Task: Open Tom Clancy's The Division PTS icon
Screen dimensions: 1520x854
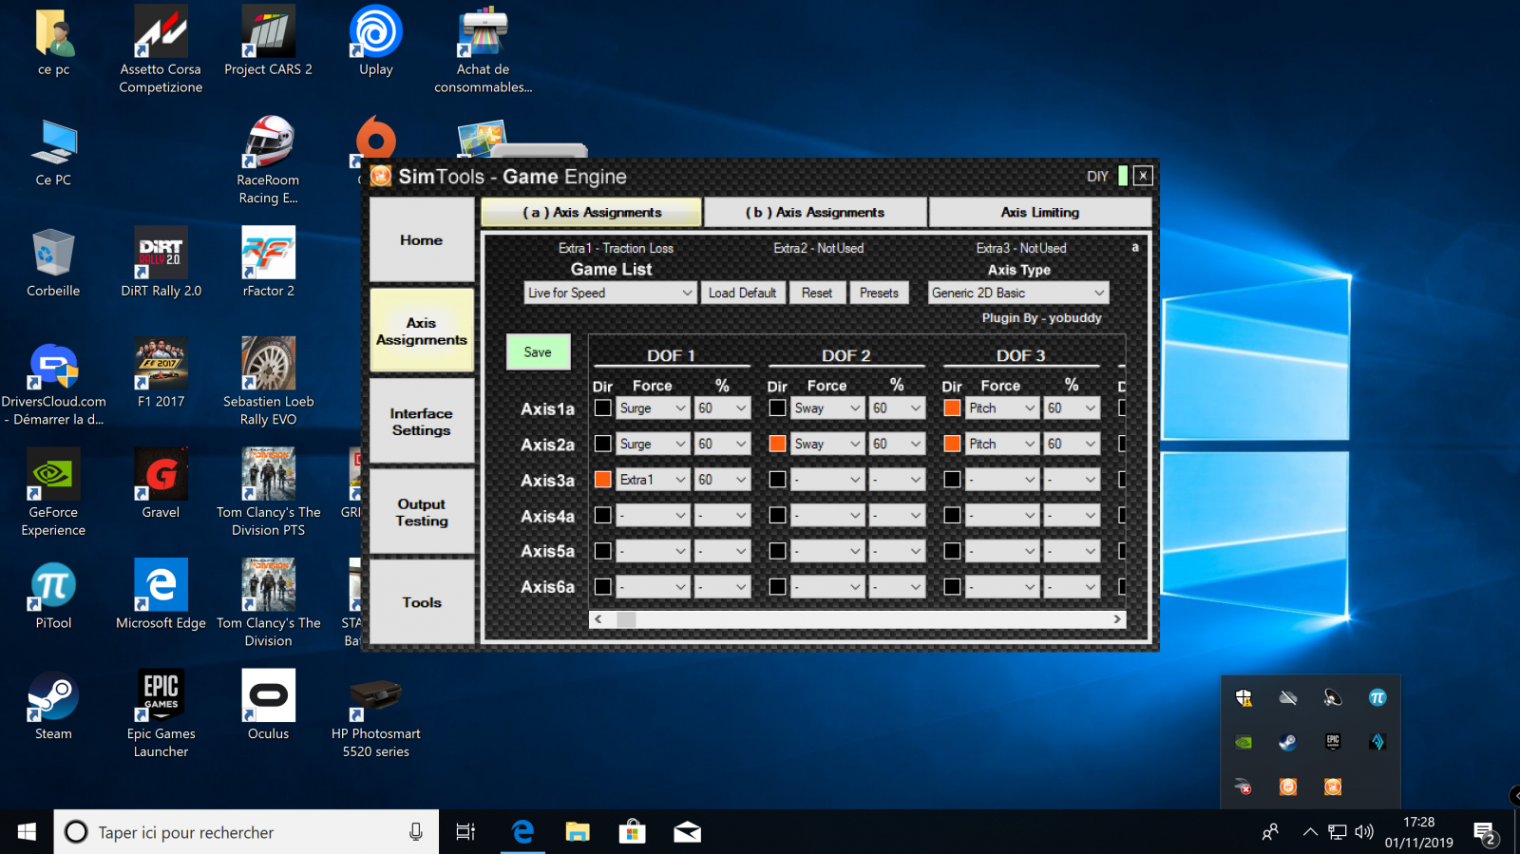Action: [268, 492]
